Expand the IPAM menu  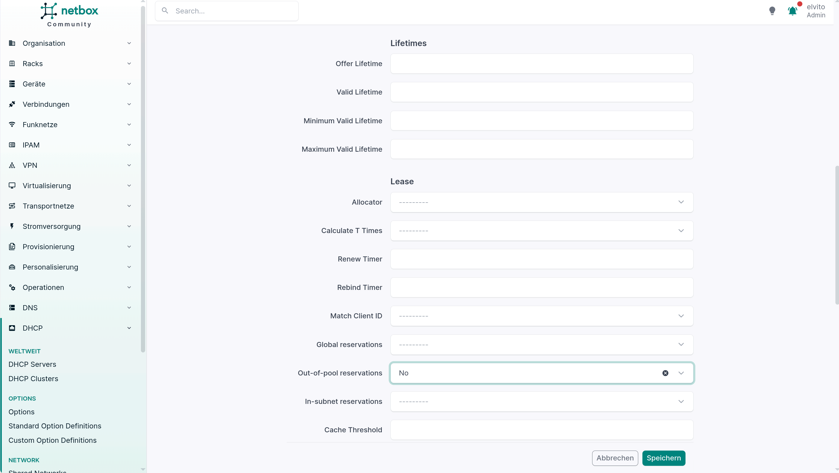70,145
